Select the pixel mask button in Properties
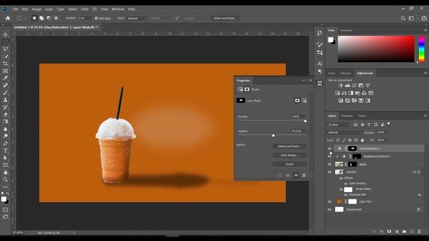 297,100
